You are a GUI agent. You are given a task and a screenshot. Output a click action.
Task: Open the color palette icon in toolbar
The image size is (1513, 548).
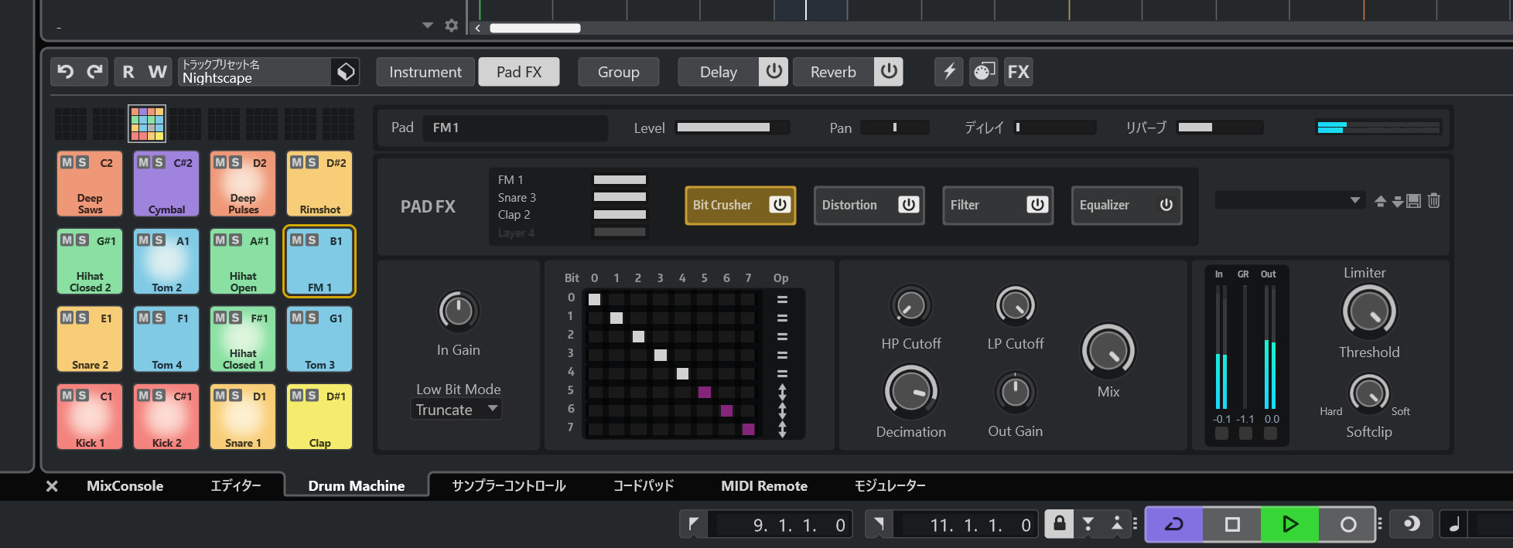click(x=983, y=72)
